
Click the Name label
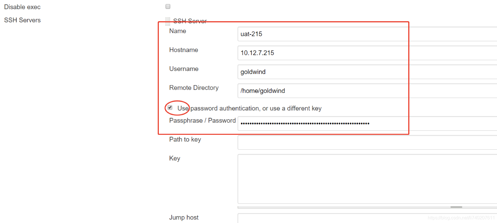point(178,31)
